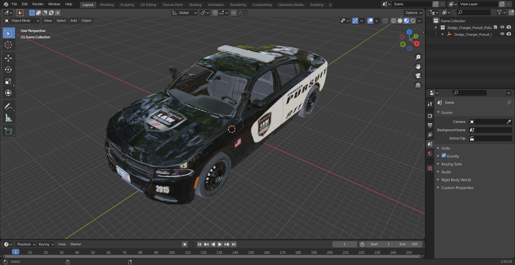The width and height of the screenshot is (515, 265).
Task: Click the Blender logo menu
Action: click(x=6, y=4)
